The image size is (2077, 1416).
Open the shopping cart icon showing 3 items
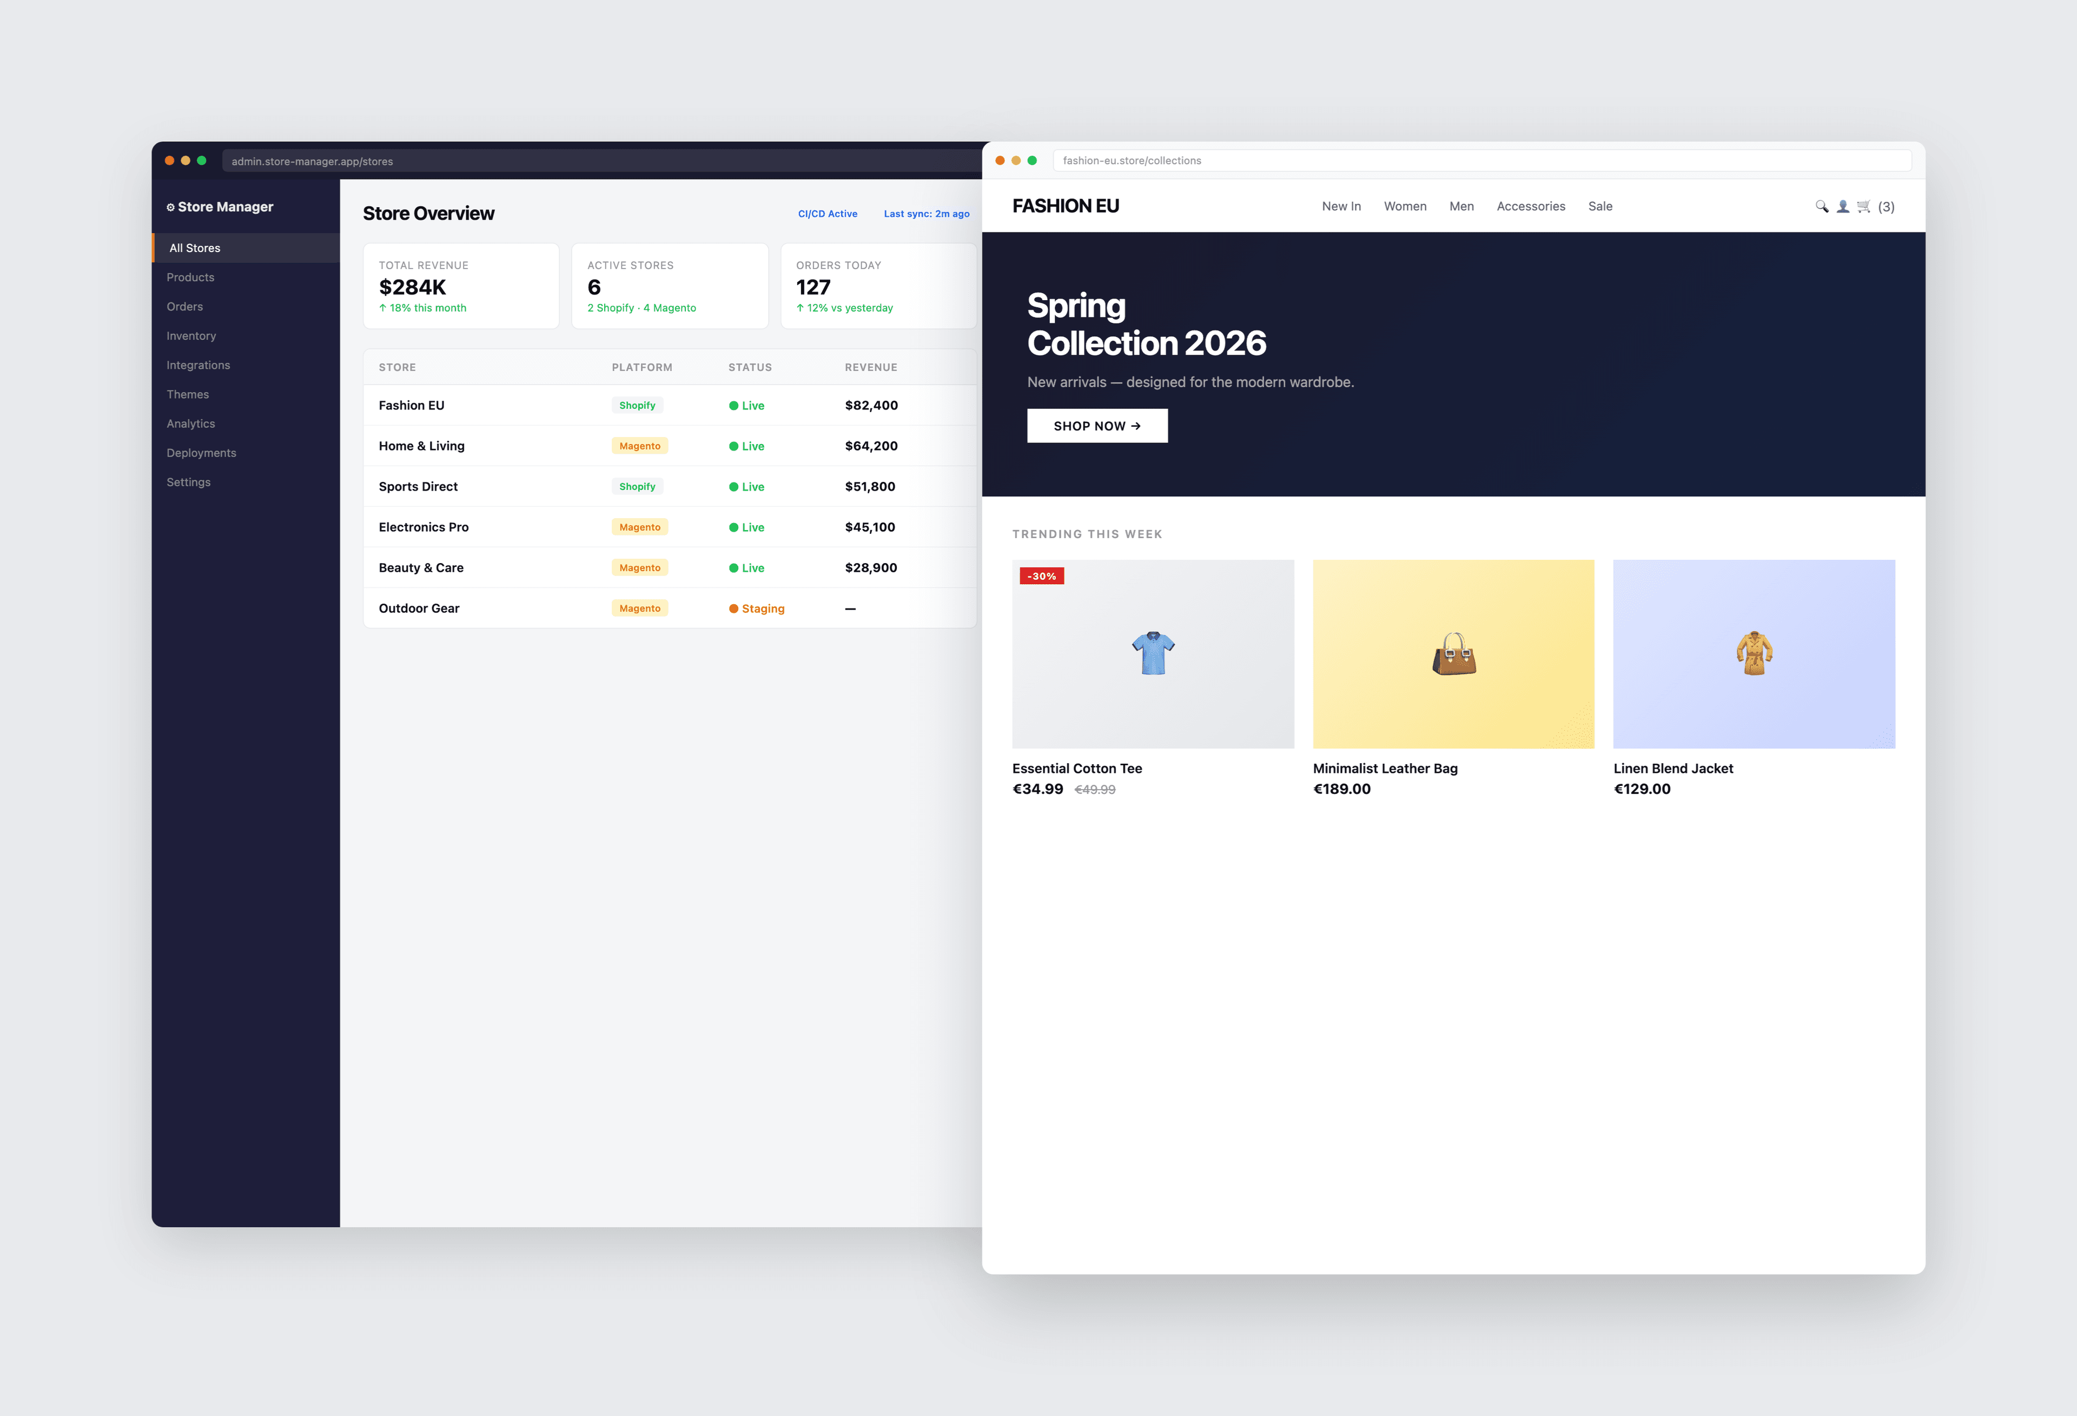click(x=1863, y=207)
